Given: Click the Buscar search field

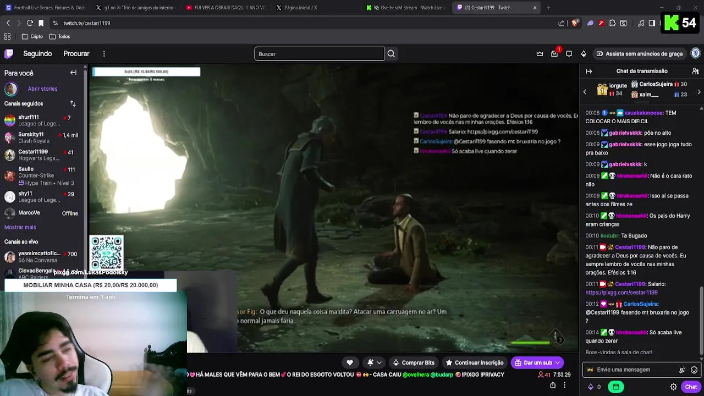Looking at the screenshot, I should 319,54.
